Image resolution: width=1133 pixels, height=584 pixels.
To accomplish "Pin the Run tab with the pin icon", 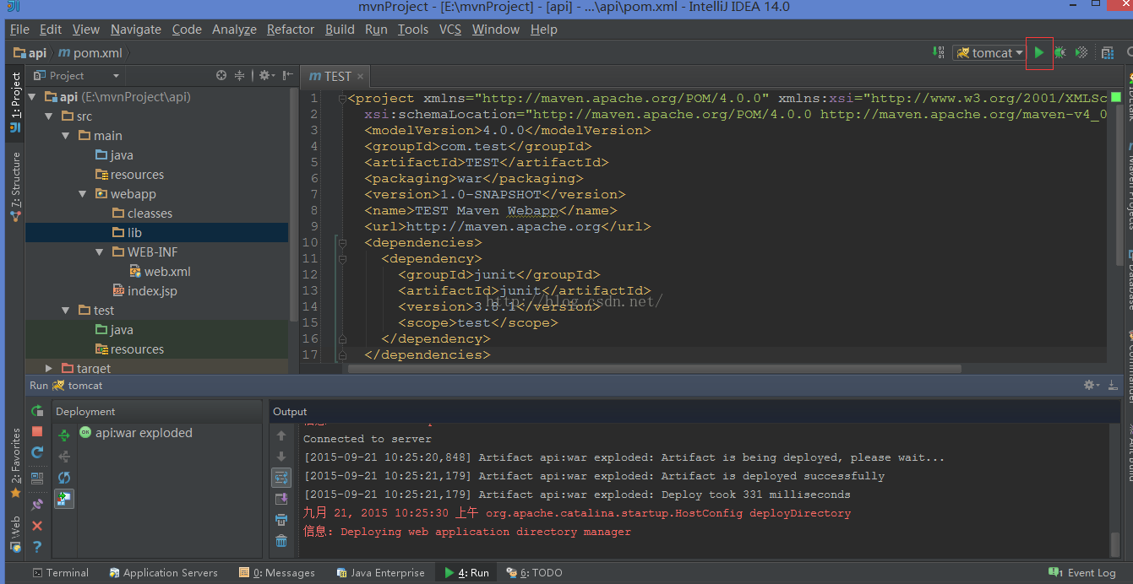I will click(x=37, y=505).
